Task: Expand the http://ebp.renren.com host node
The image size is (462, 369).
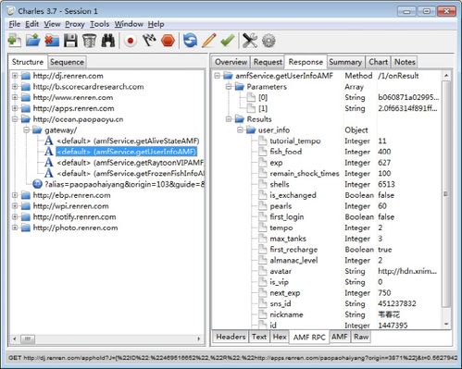Action: pos(15,195)
